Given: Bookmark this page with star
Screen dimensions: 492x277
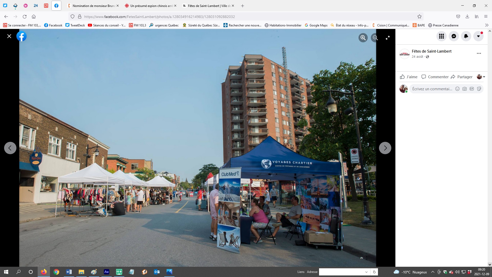Looking at the screenshot, I should [419, 16].
